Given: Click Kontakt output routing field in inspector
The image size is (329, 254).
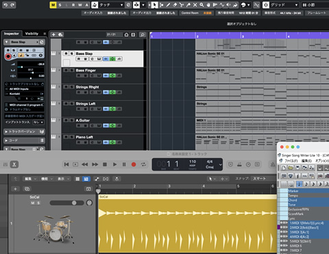Looking at the screenshot, I should [25, 93].
